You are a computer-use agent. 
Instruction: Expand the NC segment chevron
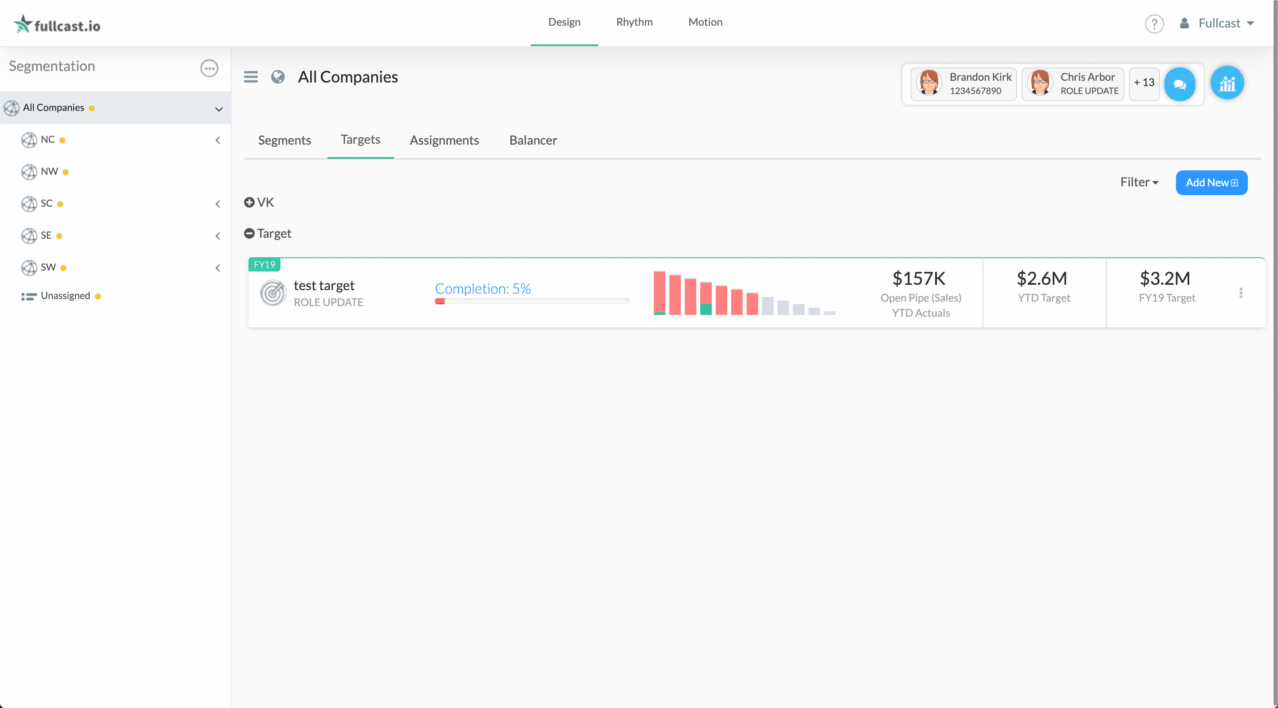pos(218,140)
